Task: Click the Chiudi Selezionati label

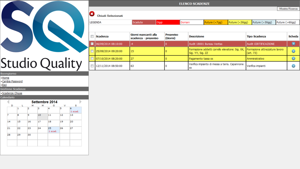Action: click(110, 16)
